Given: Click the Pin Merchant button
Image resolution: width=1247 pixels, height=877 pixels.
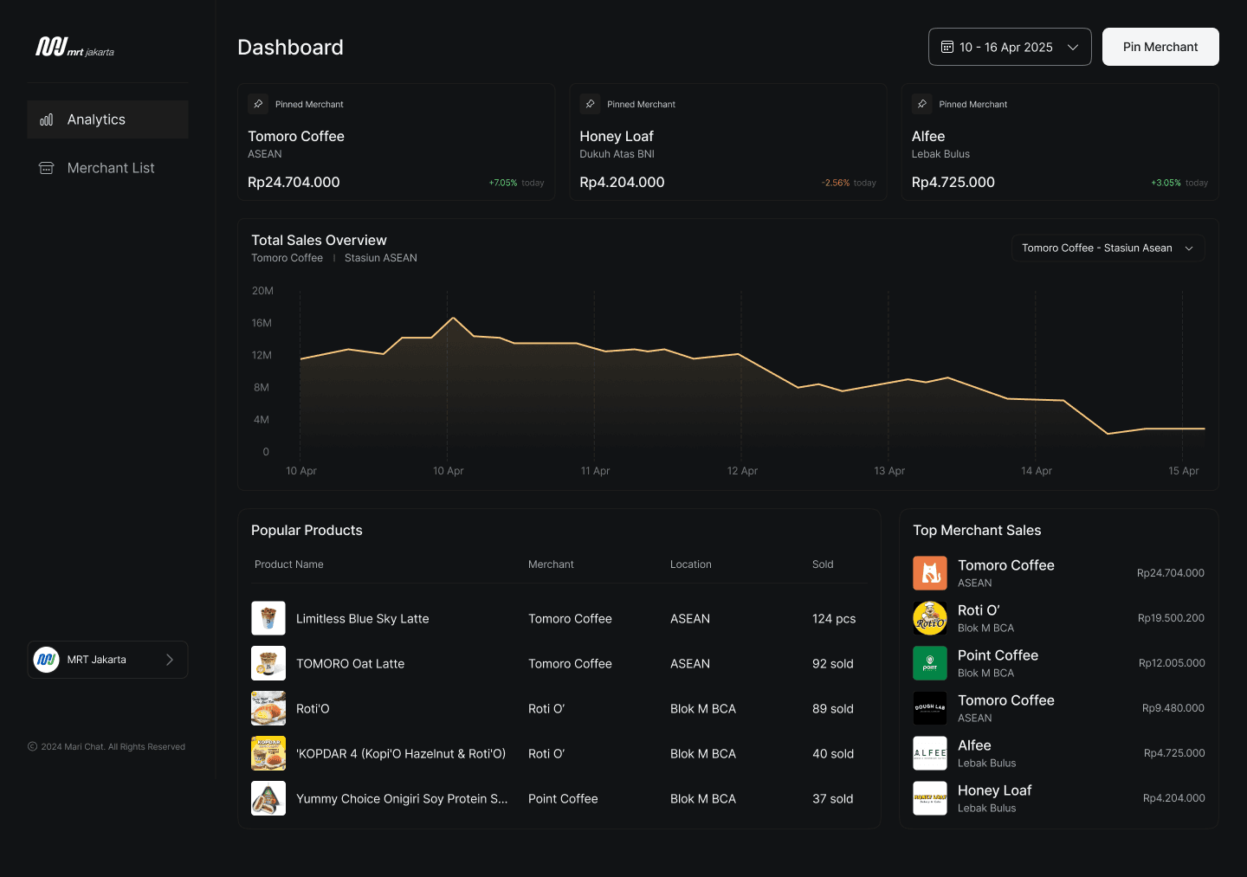Looking at the screenshot, I should tap(1160, 47).
